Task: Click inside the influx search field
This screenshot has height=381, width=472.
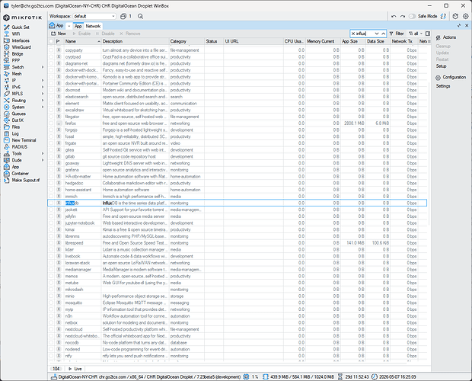Action: 365,34
